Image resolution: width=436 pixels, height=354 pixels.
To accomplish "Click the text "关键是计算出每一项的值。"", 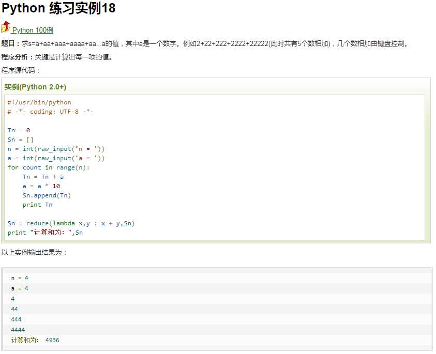I will [x=73, y=57].
